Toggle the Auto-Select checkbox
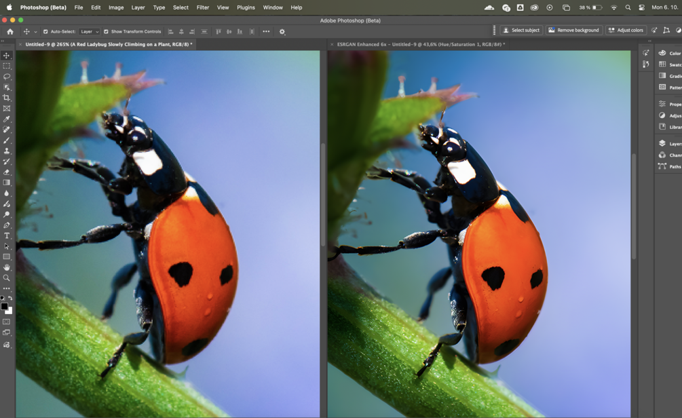 pos(45,32)
